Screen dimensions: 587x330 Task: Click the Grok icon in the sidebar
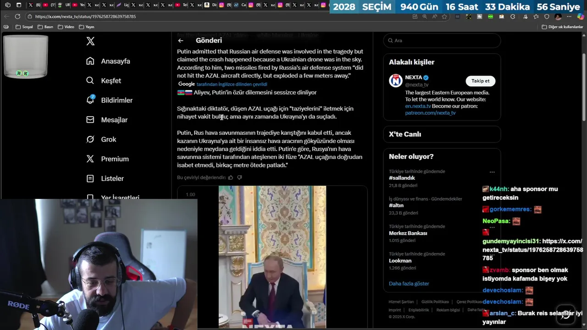pyautogui.click(x=90, y=139)
